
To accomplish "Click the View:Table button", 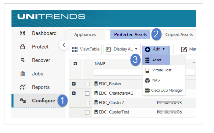I will pos(86,49).
